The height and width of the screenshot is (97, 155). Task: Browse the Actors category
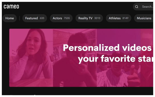tap(61, 18)
